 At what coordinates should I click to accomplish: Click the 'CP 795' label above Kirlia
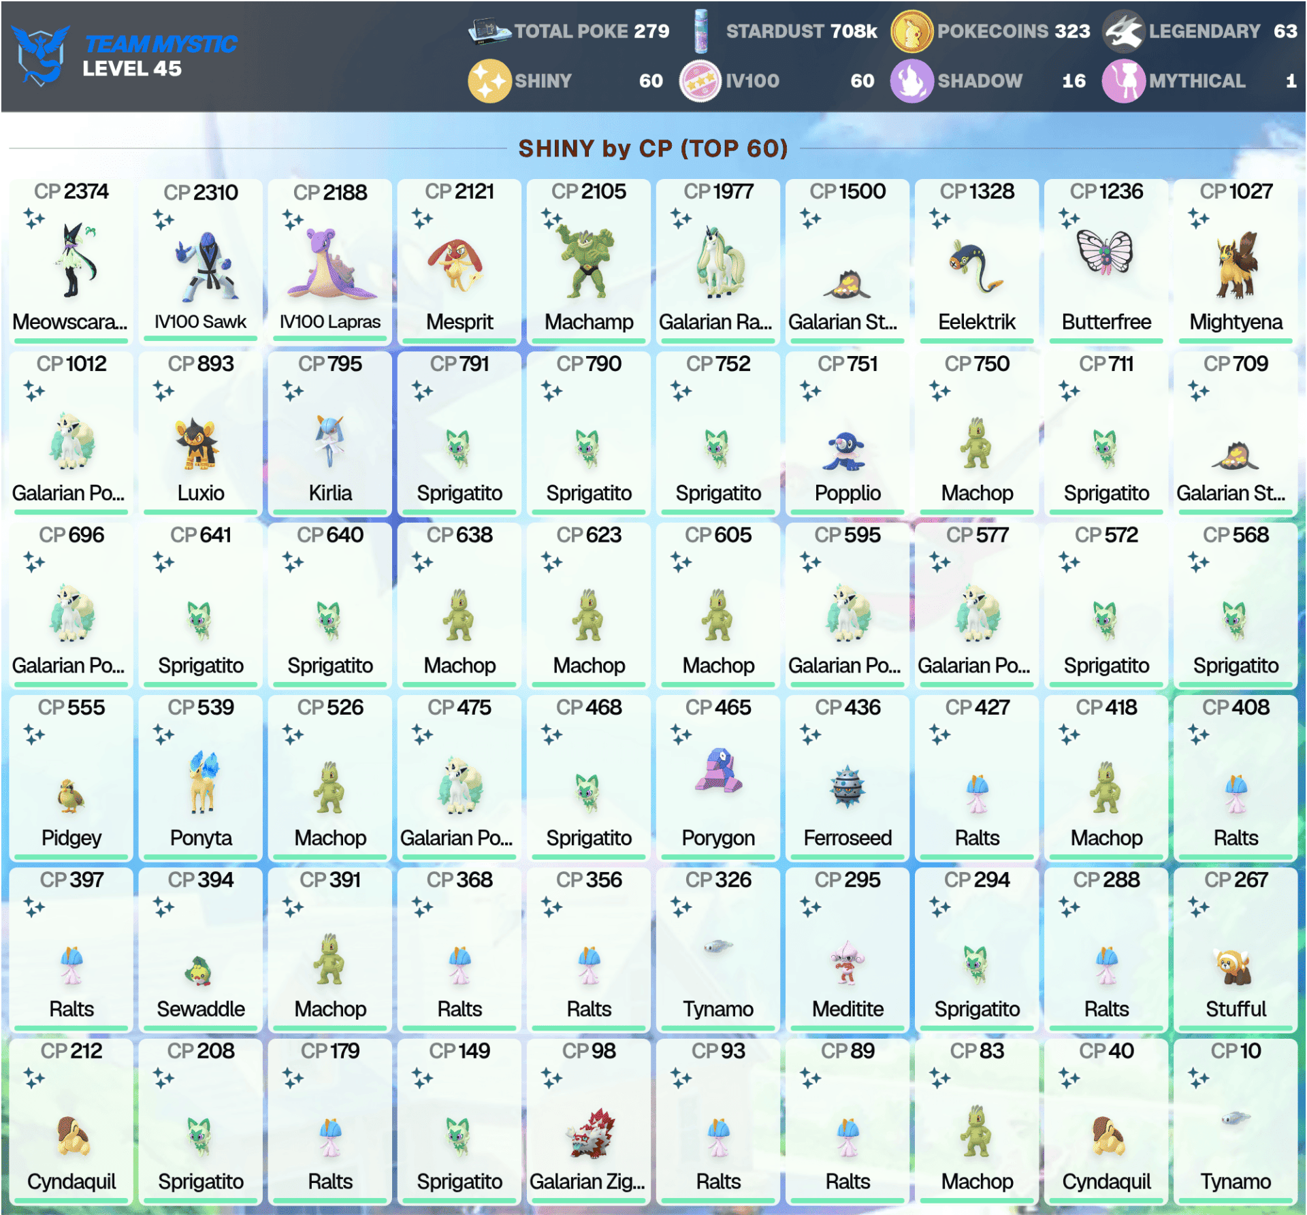pyautogui.click(x=330, y=363)
